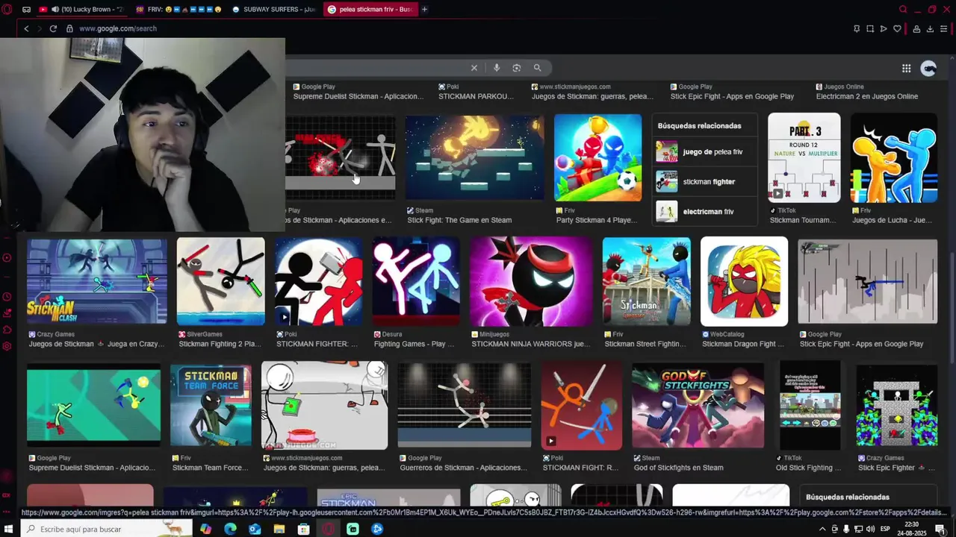Click the magnifier search button in Google bar
Screen dimensions: 956x537
click(537, 68)
